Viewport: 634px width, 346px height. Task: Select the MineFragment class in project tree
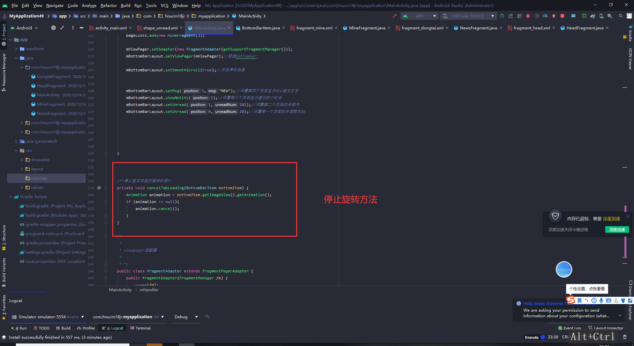pos(51,104)
